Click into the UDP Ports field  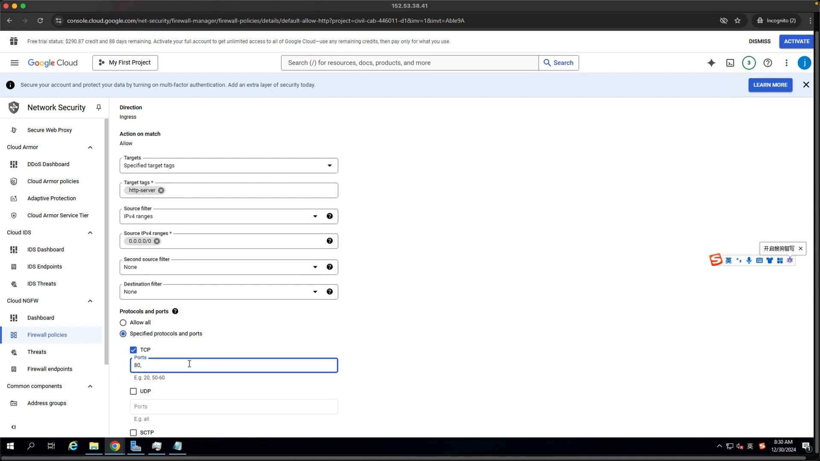[234, 407]
